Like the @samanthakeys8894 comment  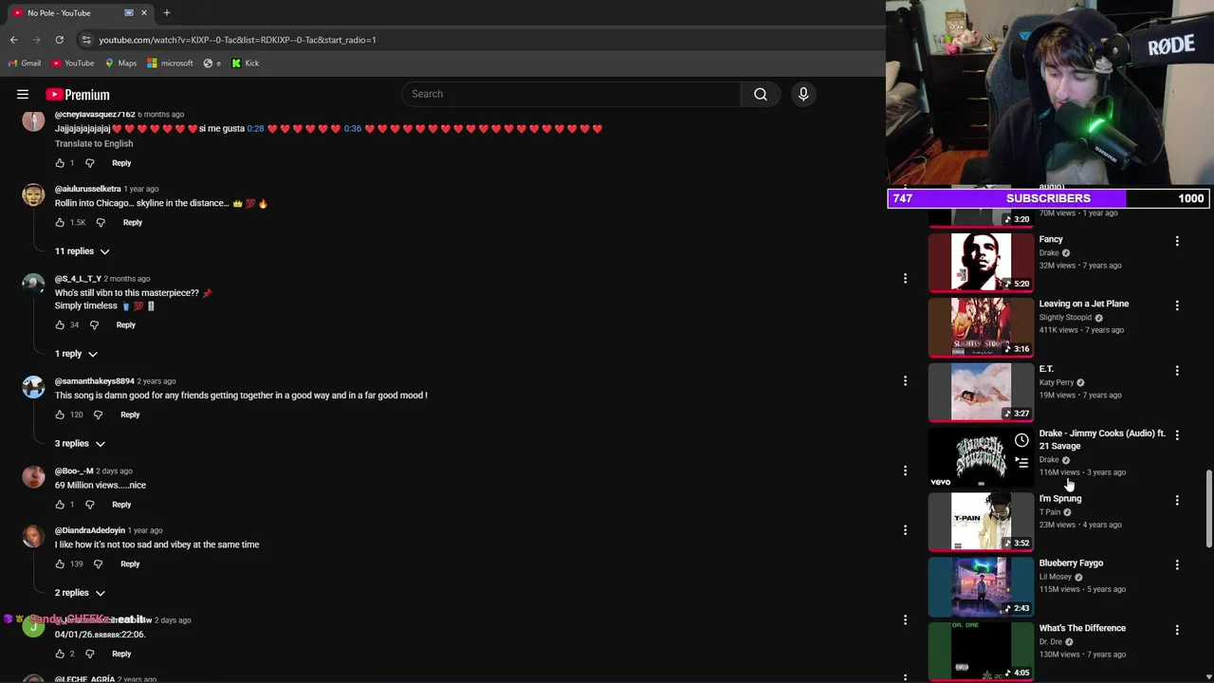tap(60, 415)
